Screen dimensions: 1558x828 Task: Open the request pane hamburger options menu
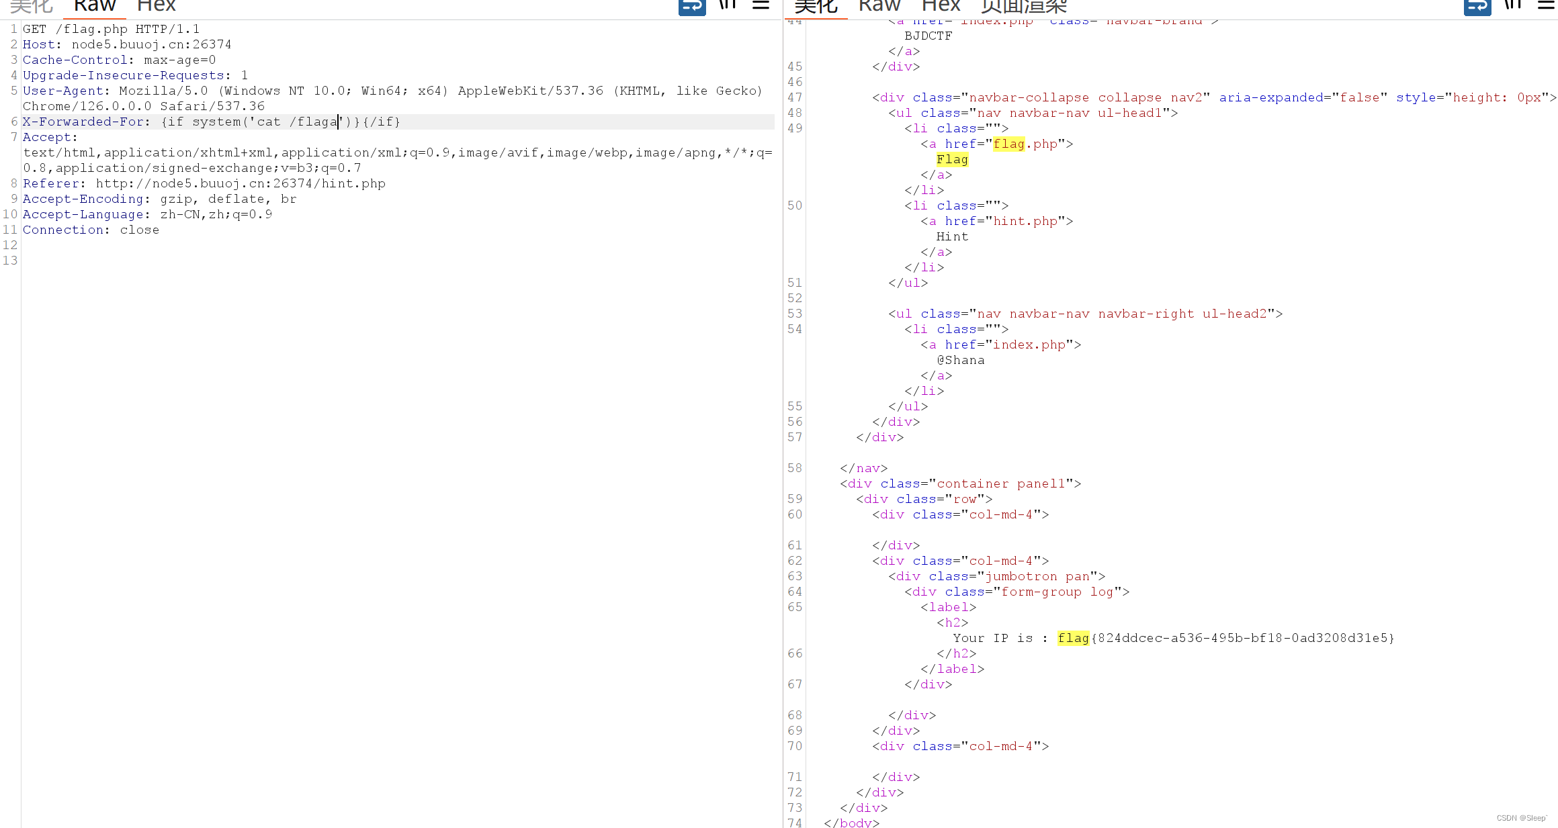pos(761,5)
